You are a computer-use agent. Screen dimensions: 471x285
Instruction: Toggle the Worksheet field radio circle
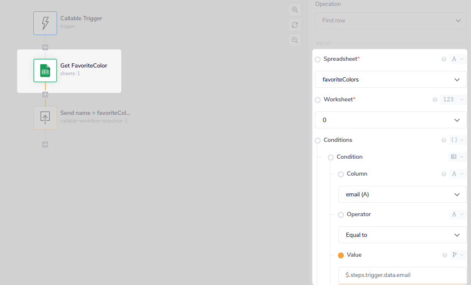[x=318, y=100]
